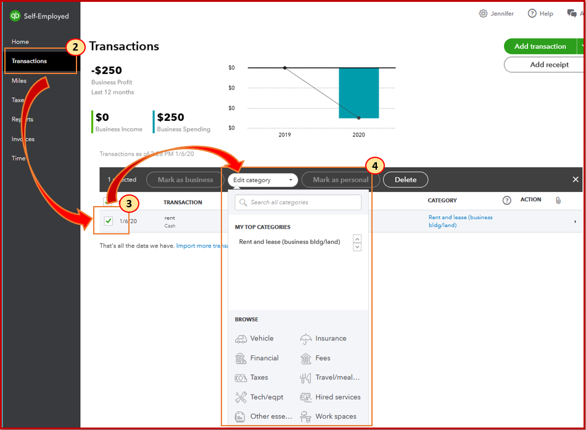Open the Transactions navigation item

click(30, 61)
